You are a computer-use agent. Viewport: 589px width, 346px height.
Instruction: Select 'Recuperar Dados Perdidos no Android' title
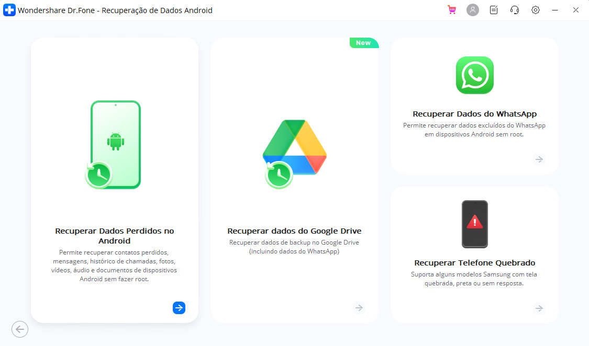(114, 236)
